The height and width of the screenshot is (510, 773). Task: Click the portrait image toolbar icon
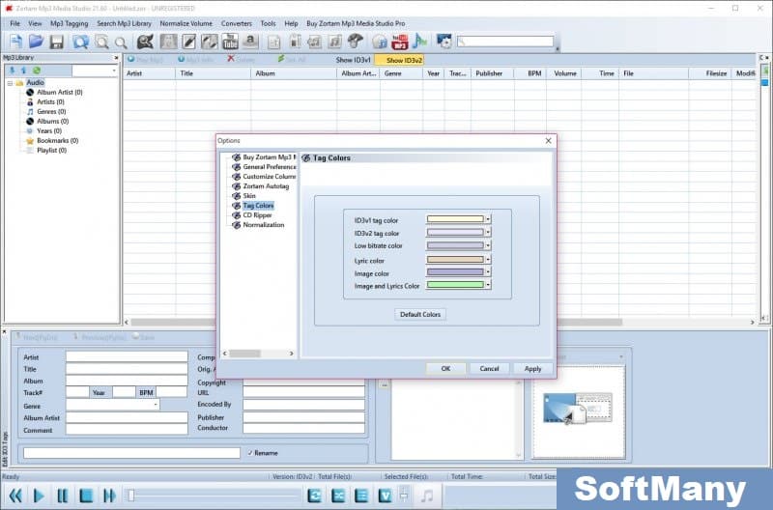[x=168, y=42]
